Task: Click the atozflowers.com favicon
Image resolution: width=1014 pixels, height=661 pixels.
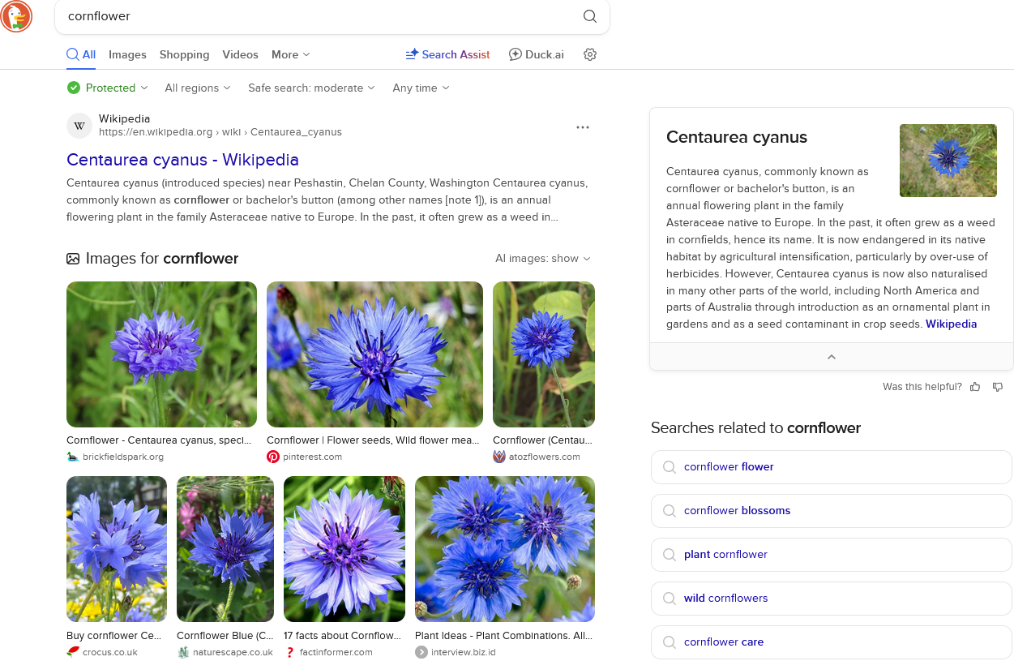Action: (x=499, y=457)
